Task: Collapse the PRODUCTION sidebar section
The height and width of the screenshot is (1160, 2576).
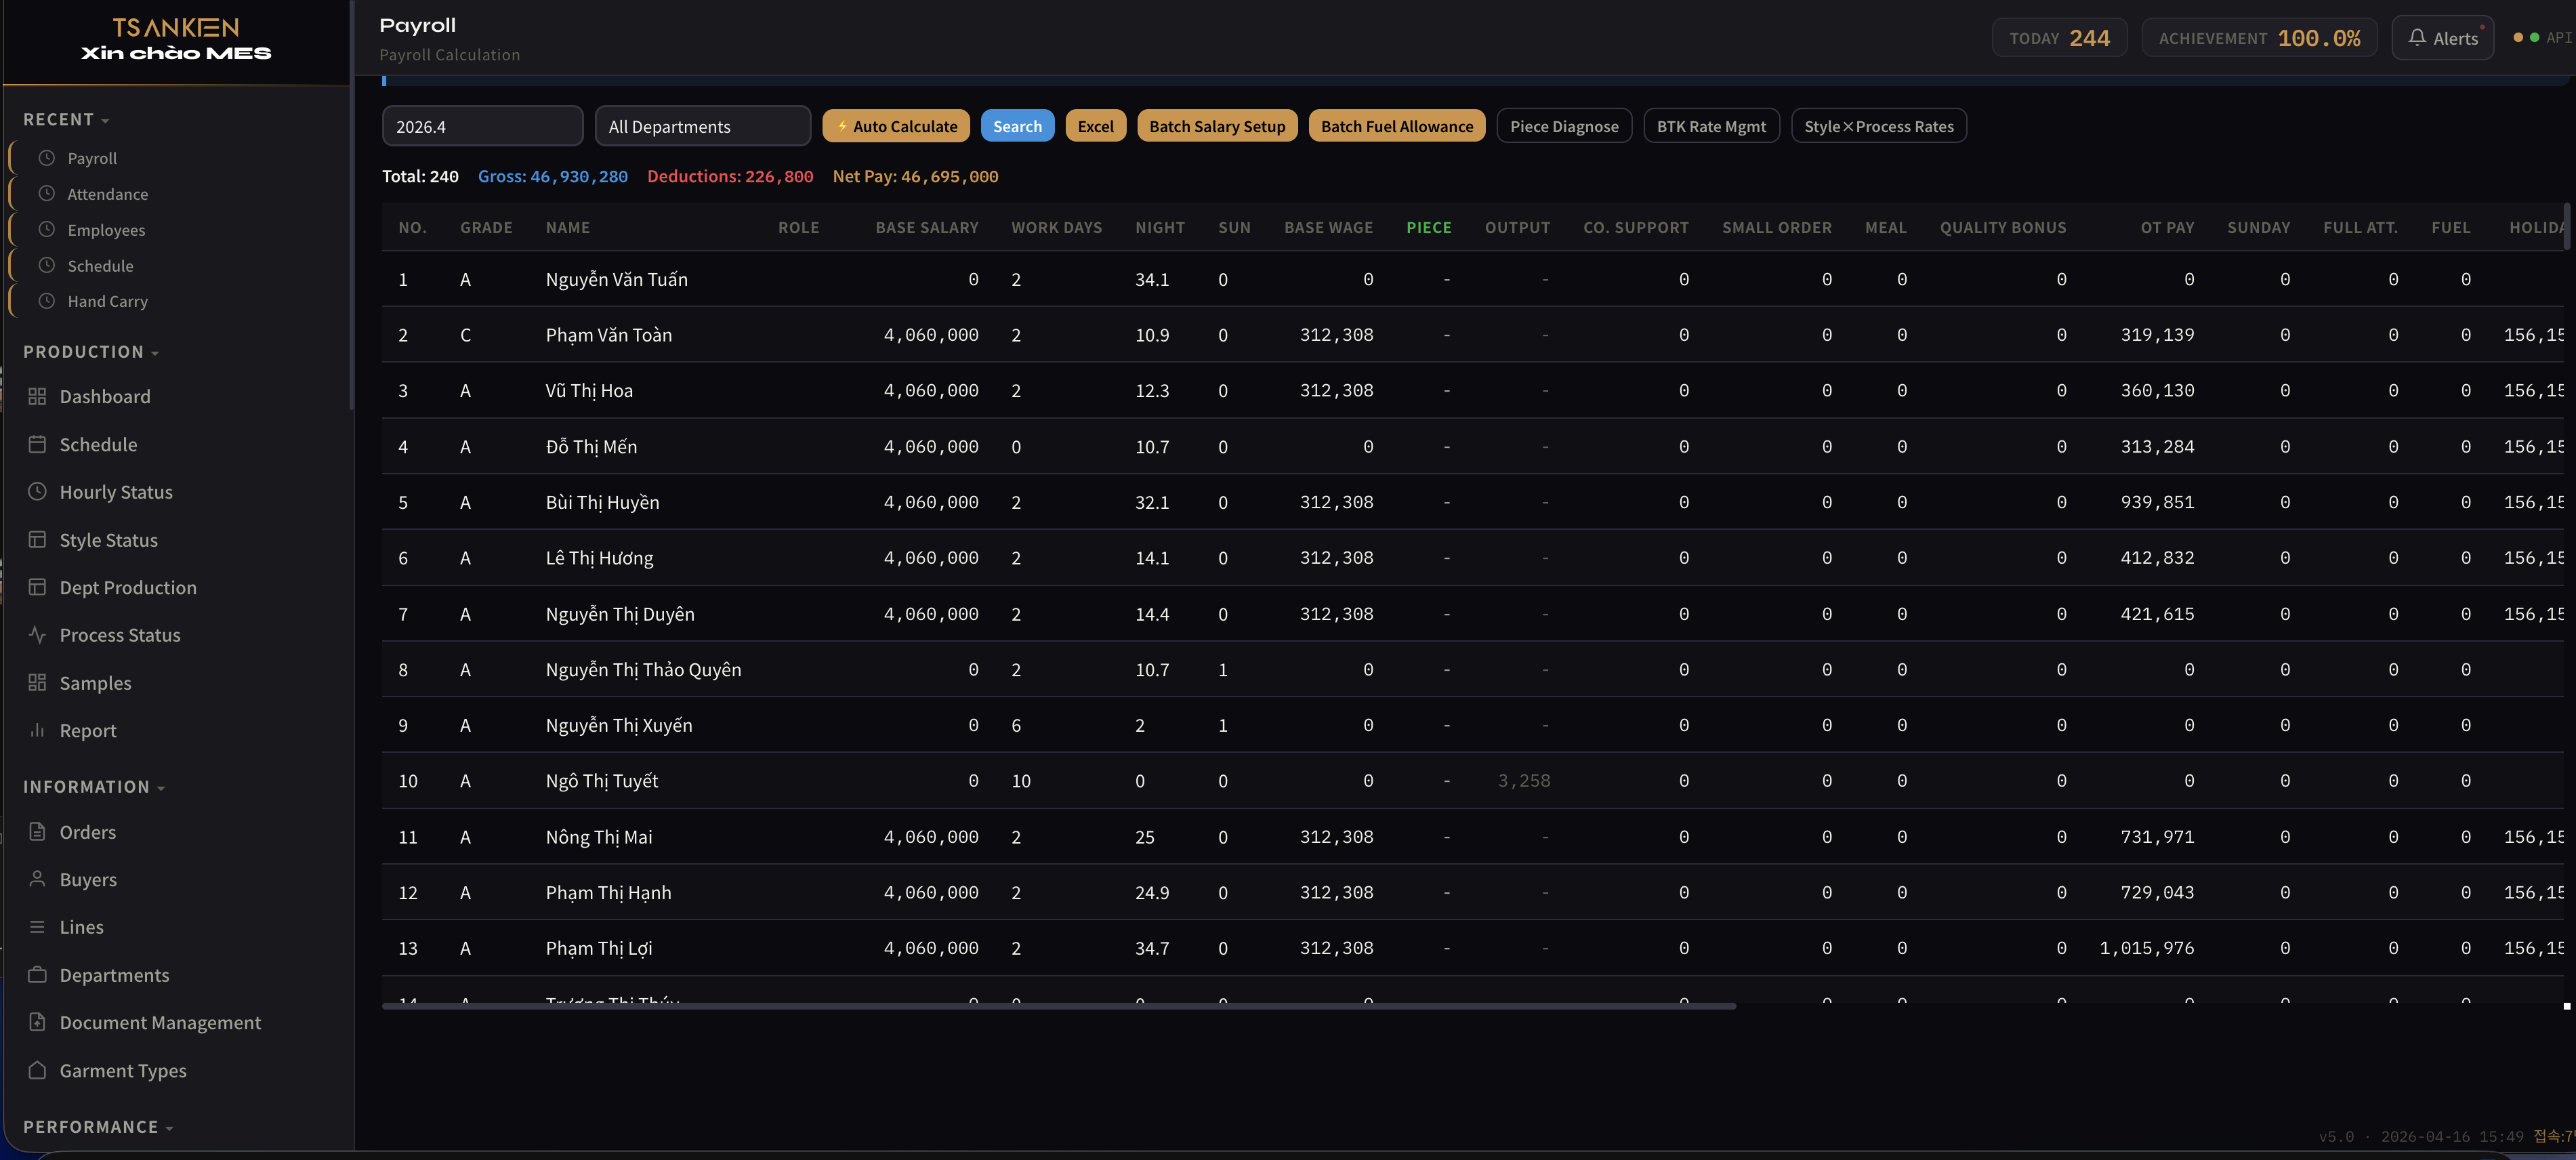Action: click(x=91, y=352)
